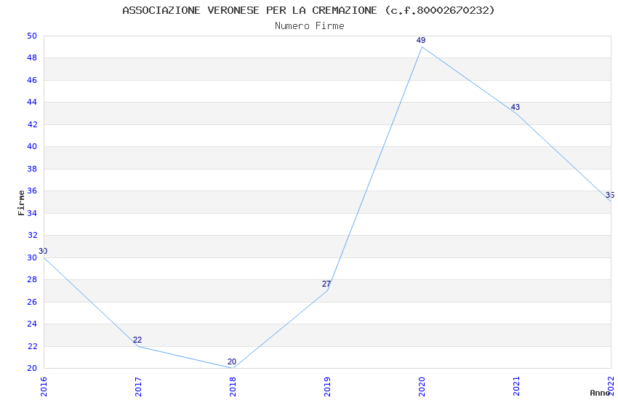Click y-axis tick value 42
This screenshot has height=400, width=618.
(x=32, y=124)
